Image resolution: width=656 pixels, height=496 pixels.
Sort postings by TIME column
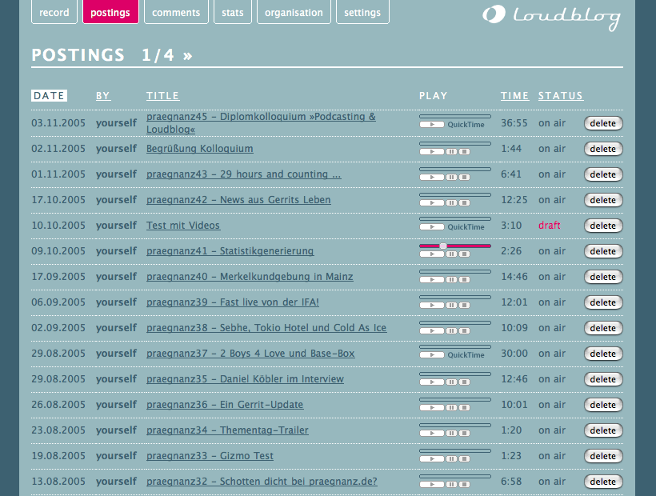click(515, 96)
